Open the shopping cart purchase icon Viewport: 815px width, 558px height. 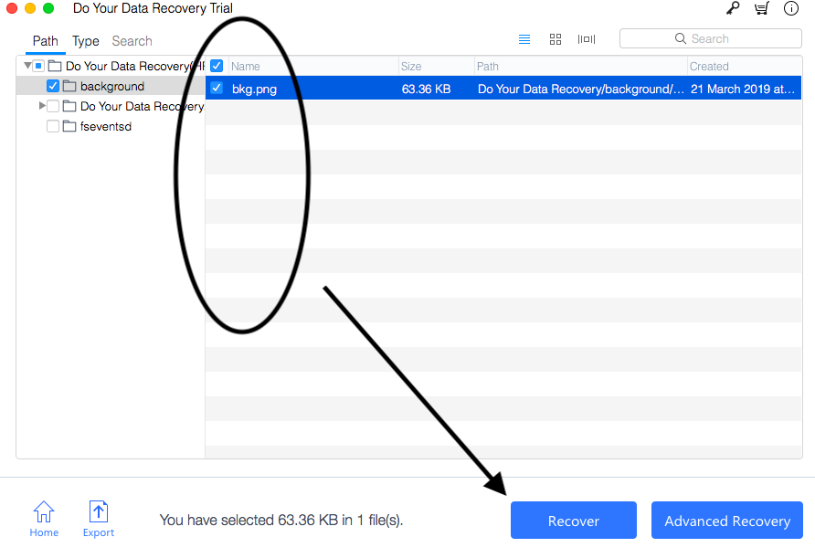762,8
